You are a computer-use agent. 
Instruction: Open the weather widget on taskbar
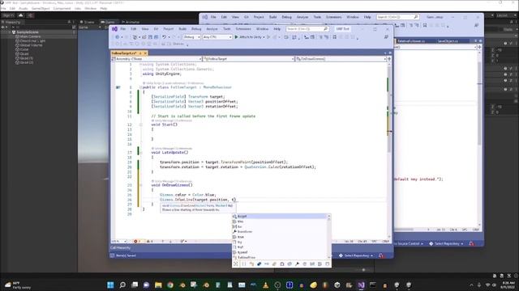click(x=18, y=285)
